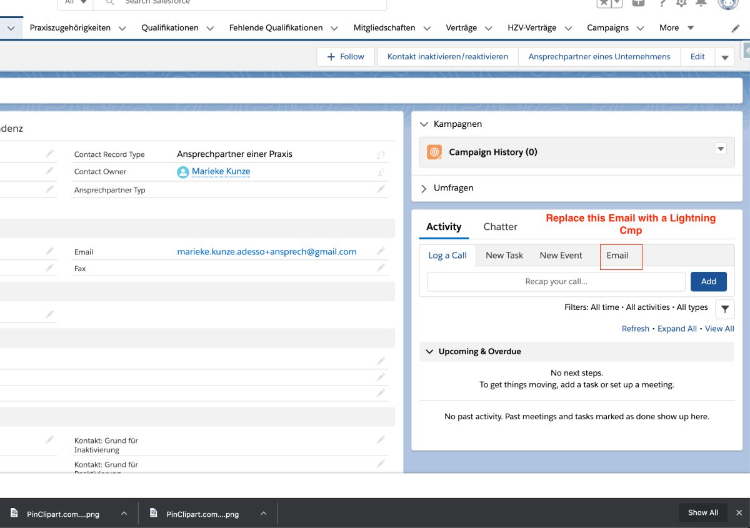The width and height of the screenshot is (750, 528).
Task: Open Fehlende Qualifikationen chevron menu
Action: tap(334, 28)
